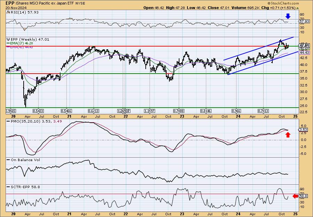
Task: Click the On Balance Vol label
Action: point(25,160)
